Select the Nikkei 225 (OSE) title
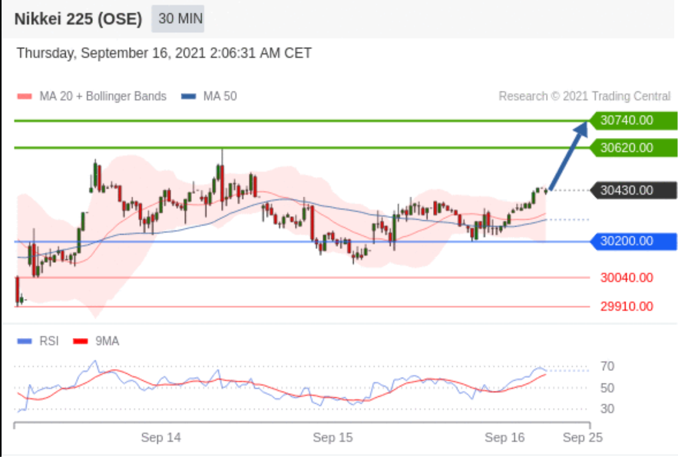Image resolution: width=678 pixels, height=466 pixels. click(78, 19)
